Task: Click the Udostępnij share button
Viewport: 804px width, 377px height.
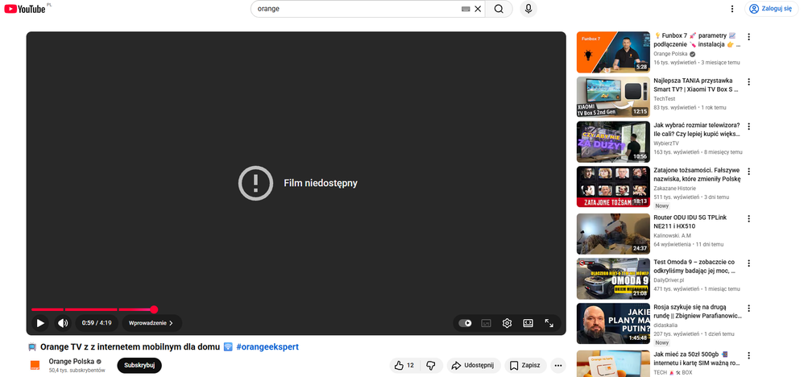Action: 474,365
